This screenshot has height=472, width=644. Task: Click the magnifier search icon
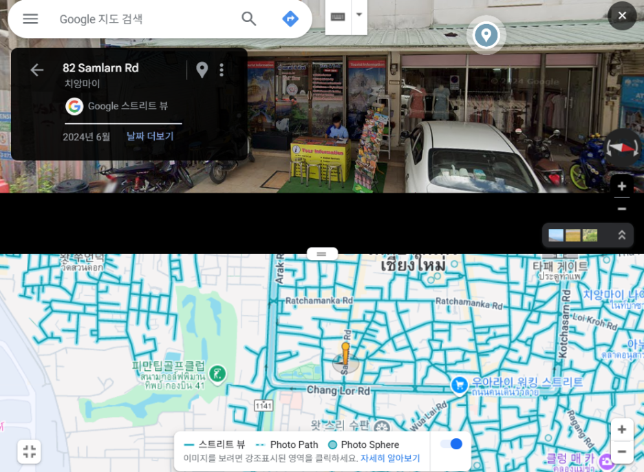click(x=249, y=19)
